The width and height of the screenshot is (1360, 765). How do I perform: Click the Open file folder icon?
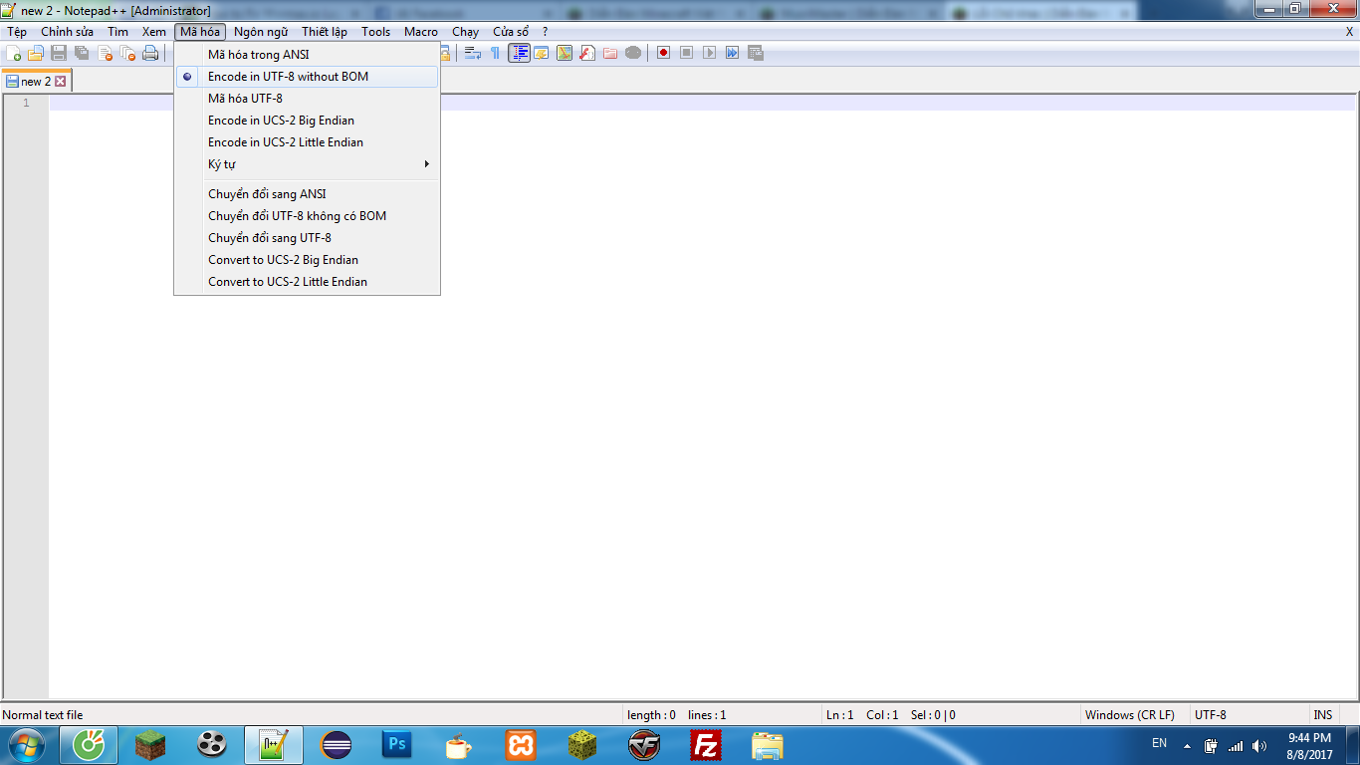click(36, 53)
